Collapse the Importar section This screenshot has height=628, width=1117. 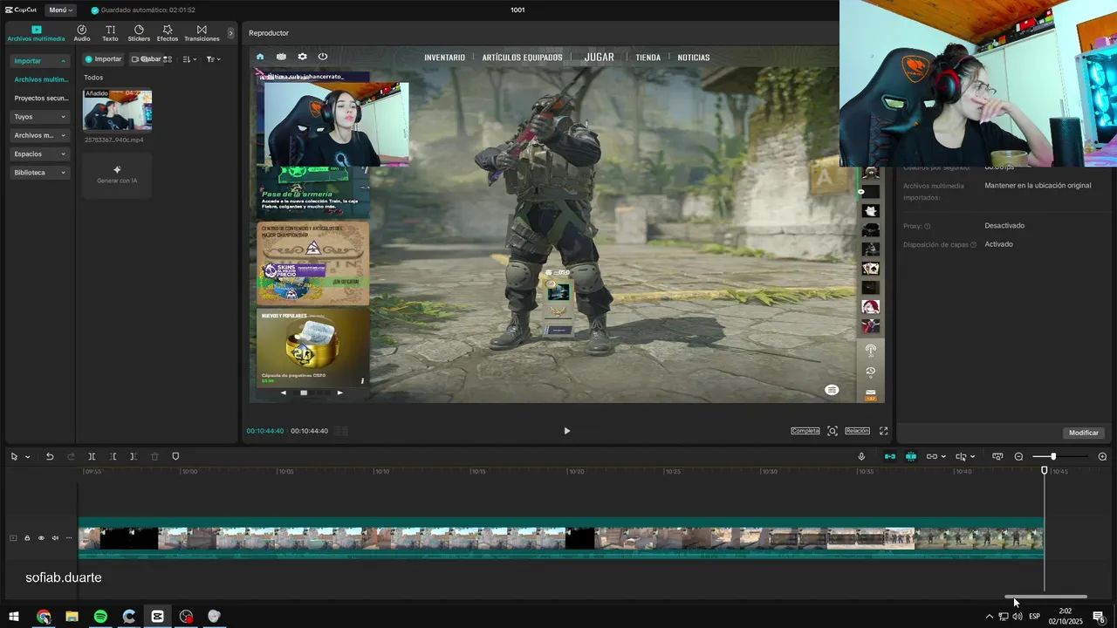(x=40, y=61)
